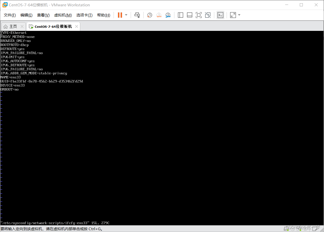Click the DEVICE=ens33 line
The image size is (324, 232).
[12, 85]
